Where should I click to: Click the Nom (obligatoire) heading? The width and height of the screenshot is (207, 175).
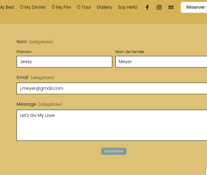pyautogui.click(x=35, y=42)
